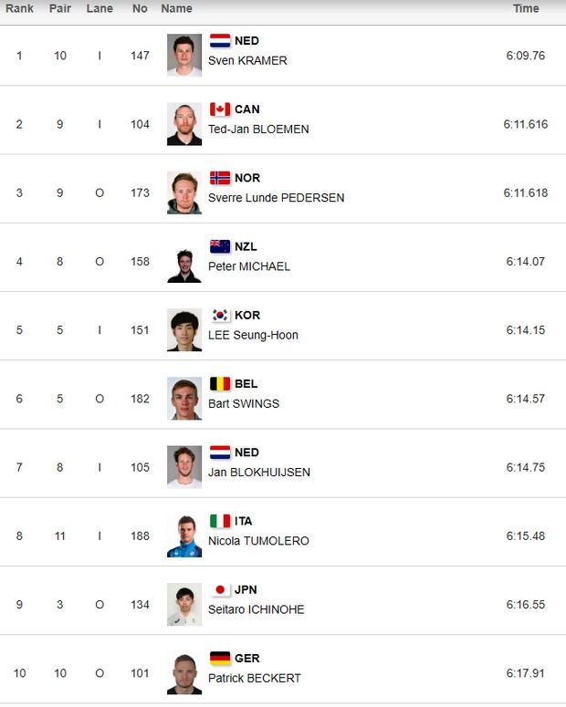The width and height of the screenshot is (566, 707).
Task: Sort by the Rank column header
Action: click(x=19, y=9)
